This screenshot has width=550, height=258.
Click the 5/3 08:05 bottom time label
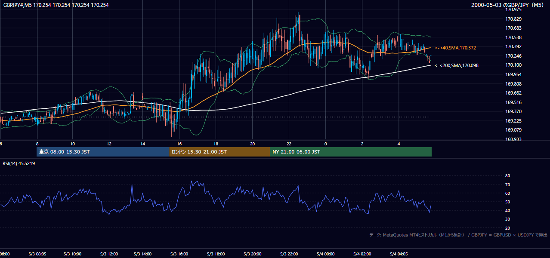[37, 254]
